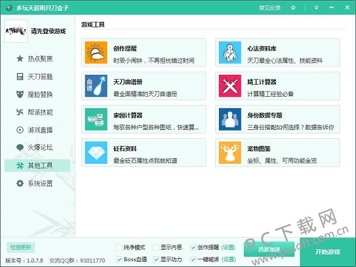The width and height of the screenshot is (356, 267).
Task: Click the 天刀曲谱册 title text
Action: pyautogui.click(x=128, y=82)
